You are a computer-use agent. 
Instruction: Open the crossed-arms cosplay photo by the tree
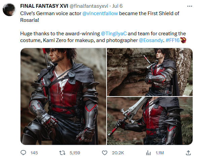point(150,72)
